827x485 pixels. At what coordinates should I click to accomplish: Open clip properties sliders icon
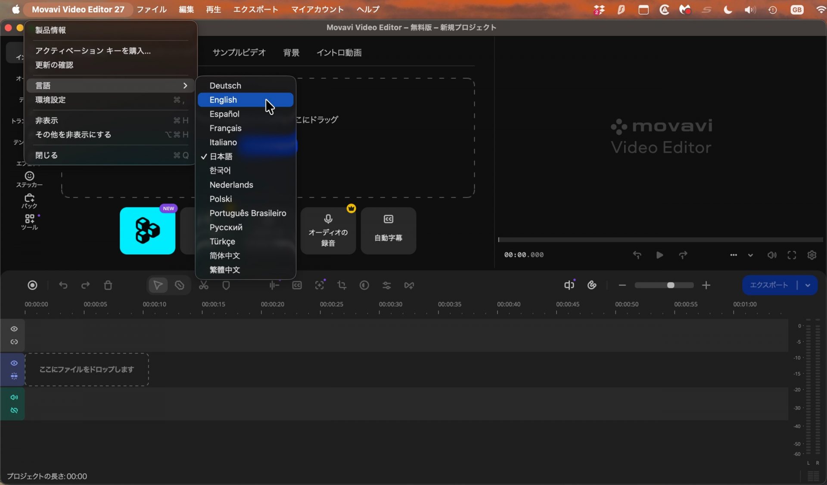tap(387, 285)
